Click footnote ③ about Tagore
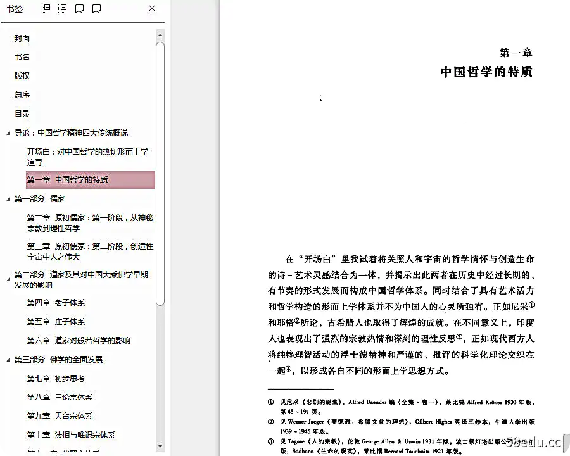Image resolution: width=570 pixels, height=456 pixels. pyautogui.click(x=401, y=446)
